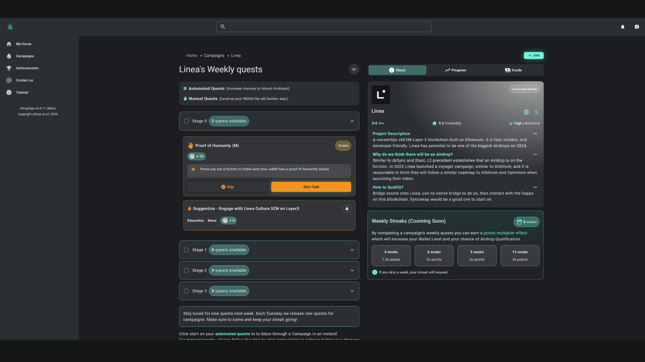This screenshot has height=362, width=645.
Task: Expand the Stage 2 quests list
Action: point(352,270)
